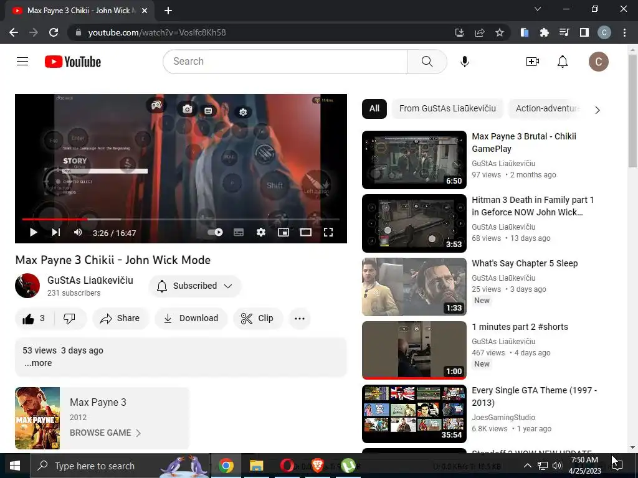The height and width of the screenshot is (478, 638).
Task: Switch to miniplayer
Action: tap(283, 232)
